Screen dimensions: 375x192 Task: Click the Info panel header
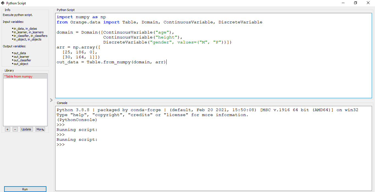[7, 10]
